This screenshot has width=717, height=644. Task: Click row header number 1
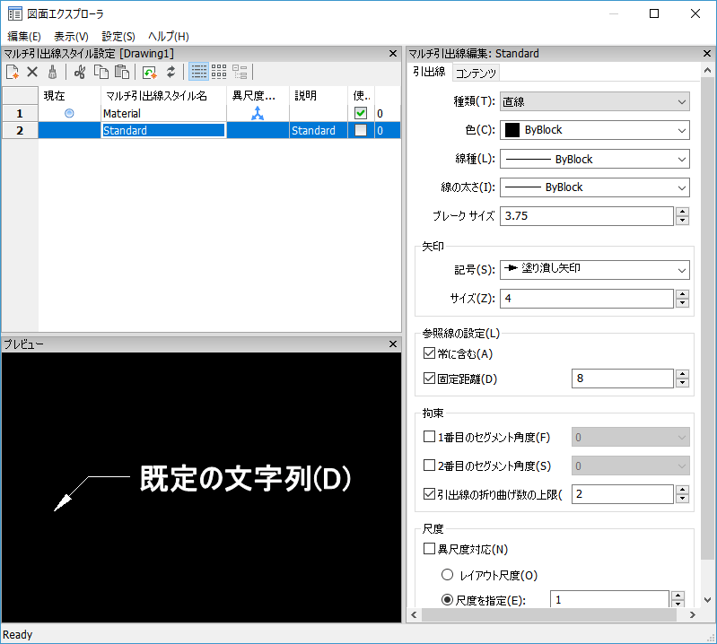[20, 113]
